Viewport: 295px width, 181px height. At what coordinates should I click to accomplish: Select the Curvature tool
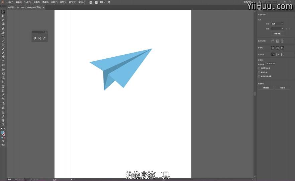click(x=3, y=33)
